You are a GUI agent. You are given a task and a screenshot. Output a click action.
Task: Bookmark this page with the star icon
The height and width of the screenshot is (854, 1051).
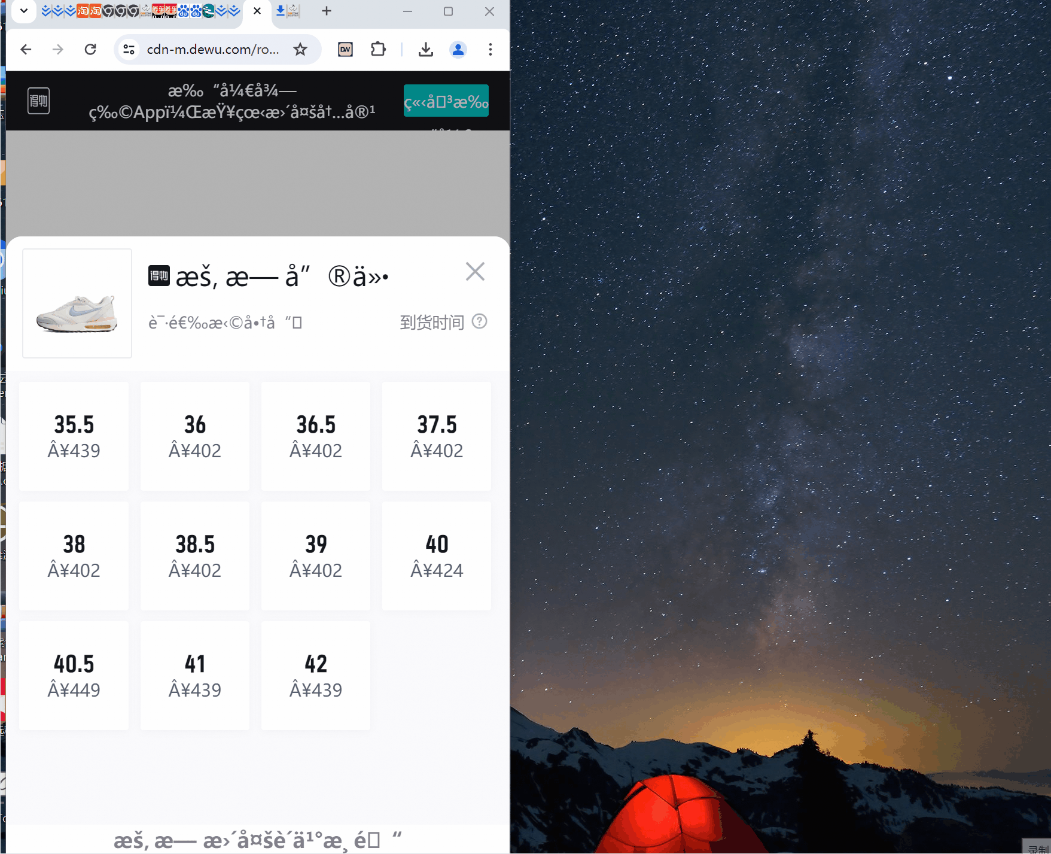tap(300, 49)
